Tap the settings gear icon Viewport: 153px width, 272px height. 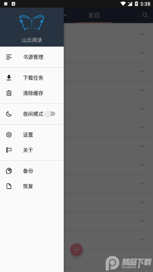(x=9, y=135)
